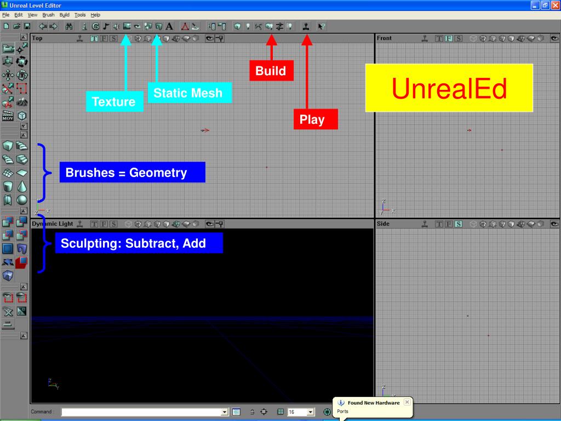Open the Group browser G icon
The width and height of the screenshot is (561, 421).
(x=95, y=26)
